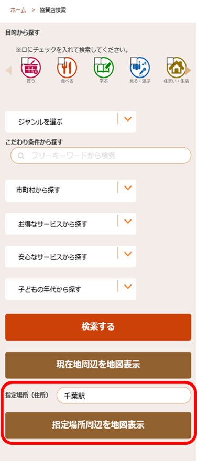Tick the 学ぶ category checkbox
The height and width of the screenshot is (461, 197).
97,61
